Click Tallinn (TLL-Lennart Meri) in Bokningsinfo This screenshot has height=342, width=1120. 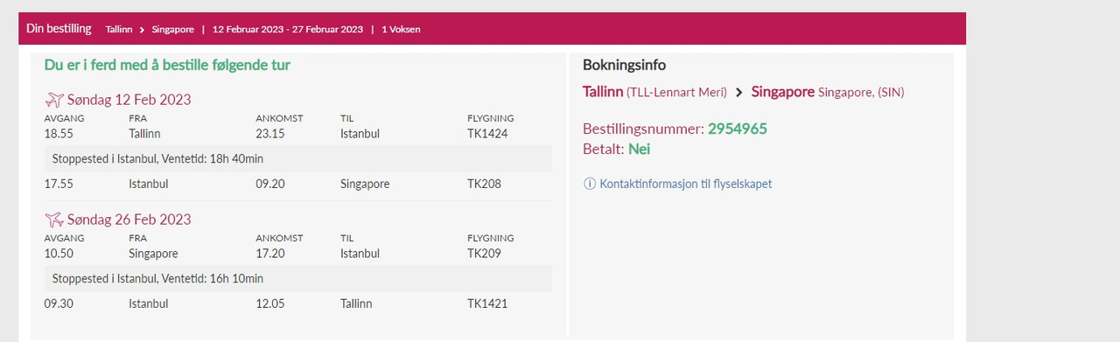point(654,92)
